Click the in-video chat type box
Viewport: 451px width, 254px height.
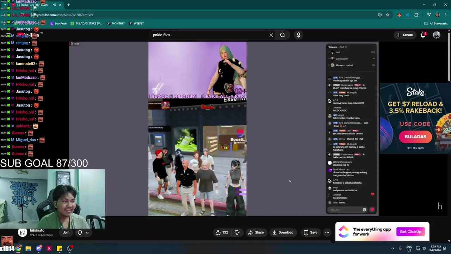pos(347,210)
